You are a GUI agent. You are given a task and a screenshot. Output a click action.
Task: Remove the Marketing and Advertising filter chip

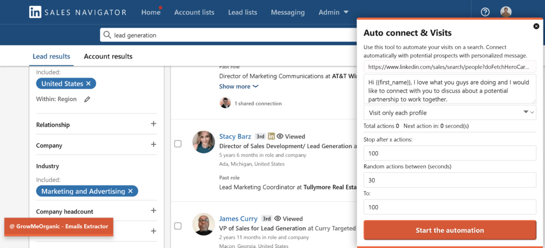tap(130, 191)
